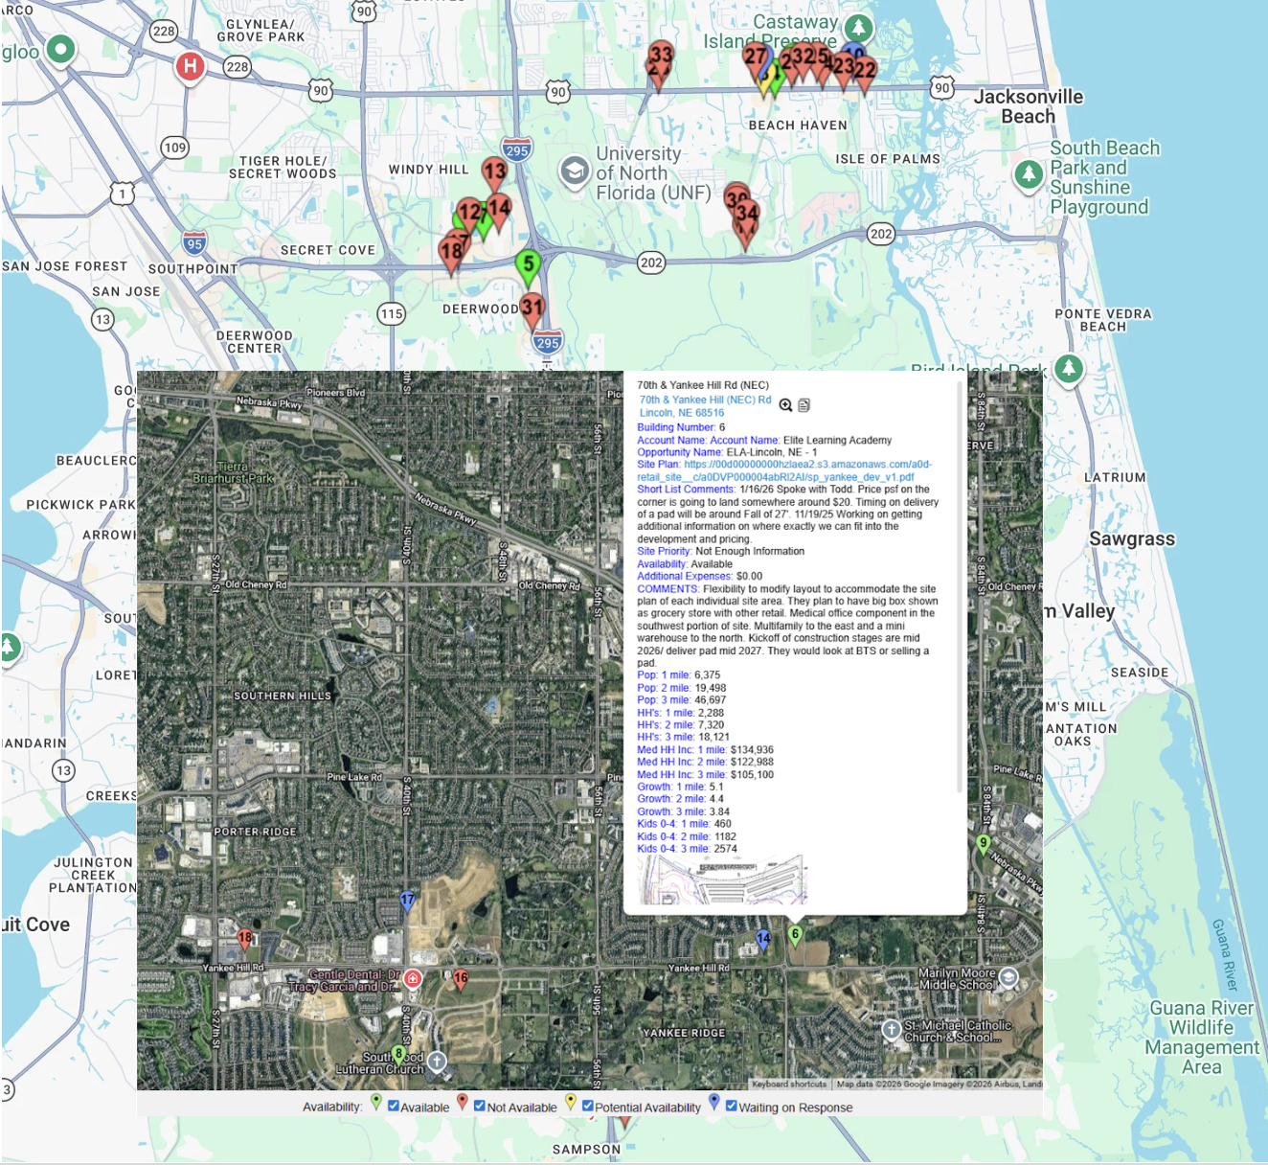
Task: Toggle the Waiting on Response checkbox
Action: pos(731,1107)
